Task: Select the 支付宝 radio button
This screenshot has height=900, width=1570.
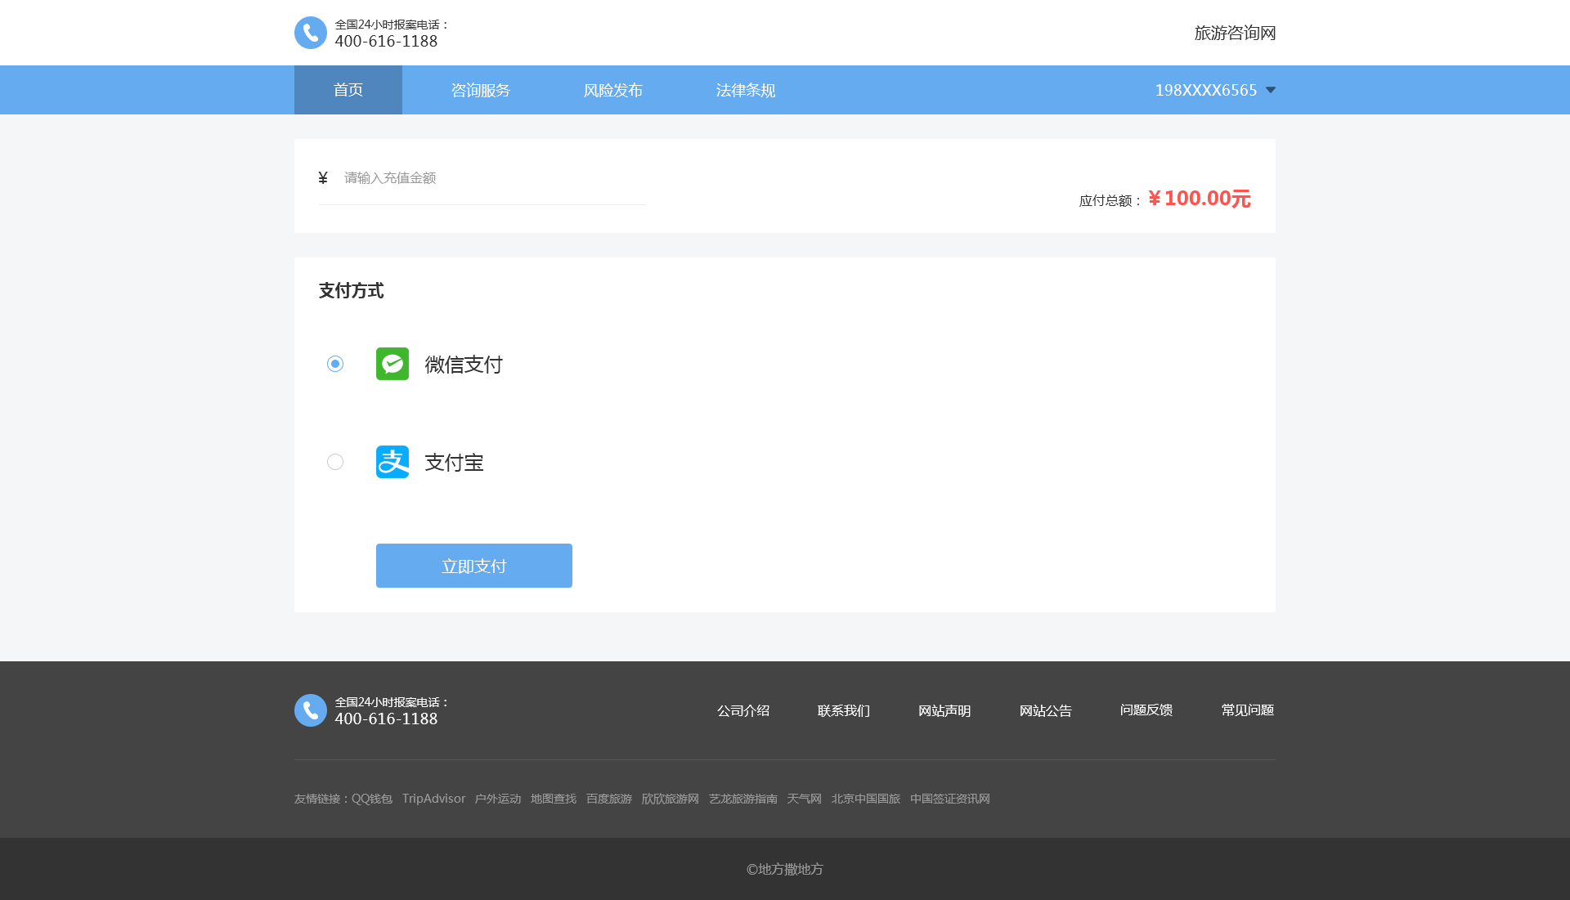Action: click(335, 462)
